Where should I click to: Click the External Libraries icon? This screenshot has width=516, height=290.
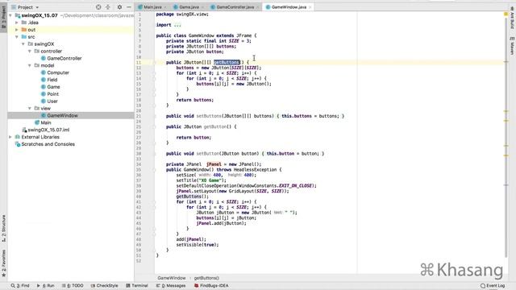pyautogui.click(x=18, y=137)
